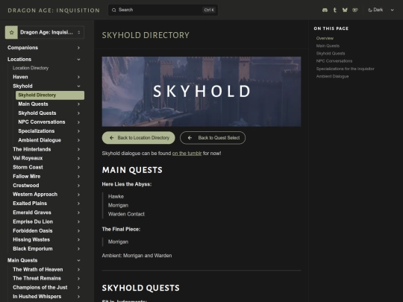Open Emprise Du Lion location
Screen dimensions: 403x302
pyautogui.click(x=33, y=221)
